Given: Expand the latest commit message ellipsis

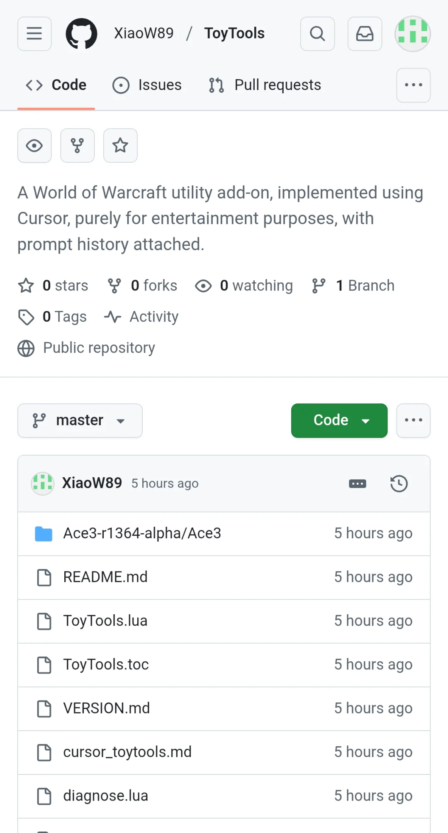Looking at the screenshot, I should pos(357,484).
